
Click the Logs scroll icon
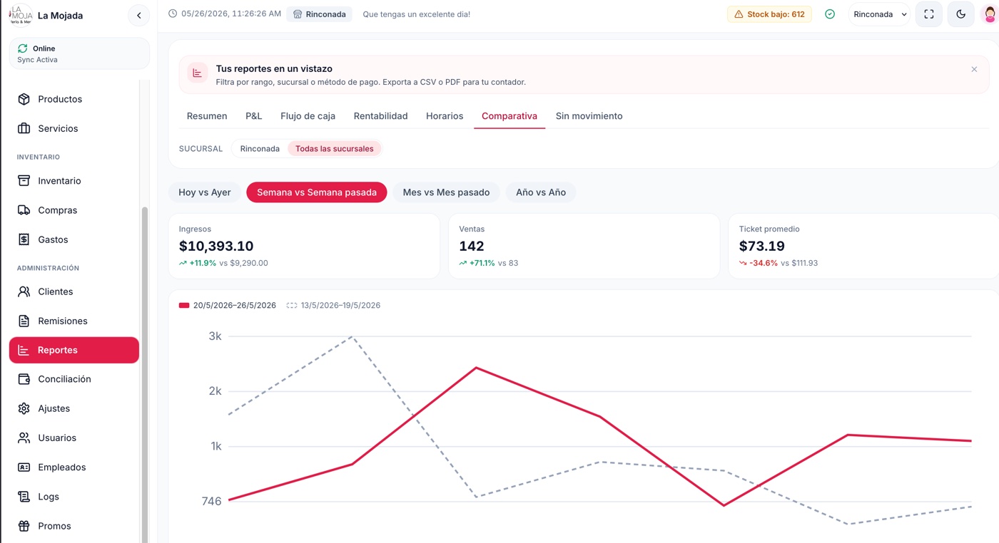point(24,497)
